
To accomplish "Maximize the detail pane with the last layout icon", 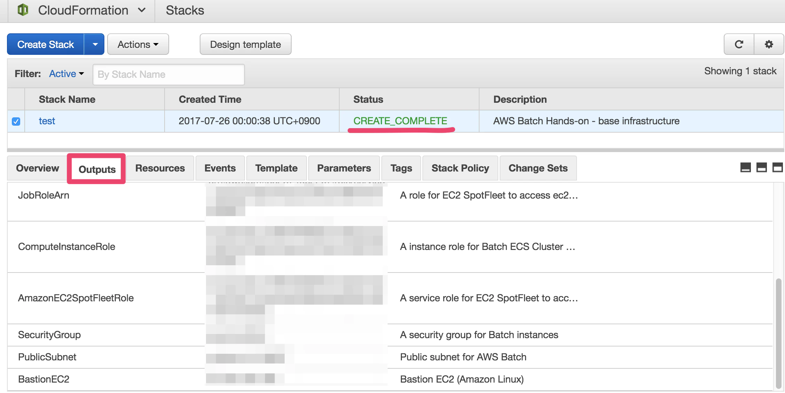I will (x=777, y=168).
